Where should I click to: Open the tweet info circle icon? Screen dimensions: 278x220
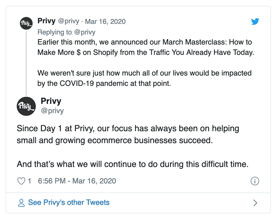[255, 181]
